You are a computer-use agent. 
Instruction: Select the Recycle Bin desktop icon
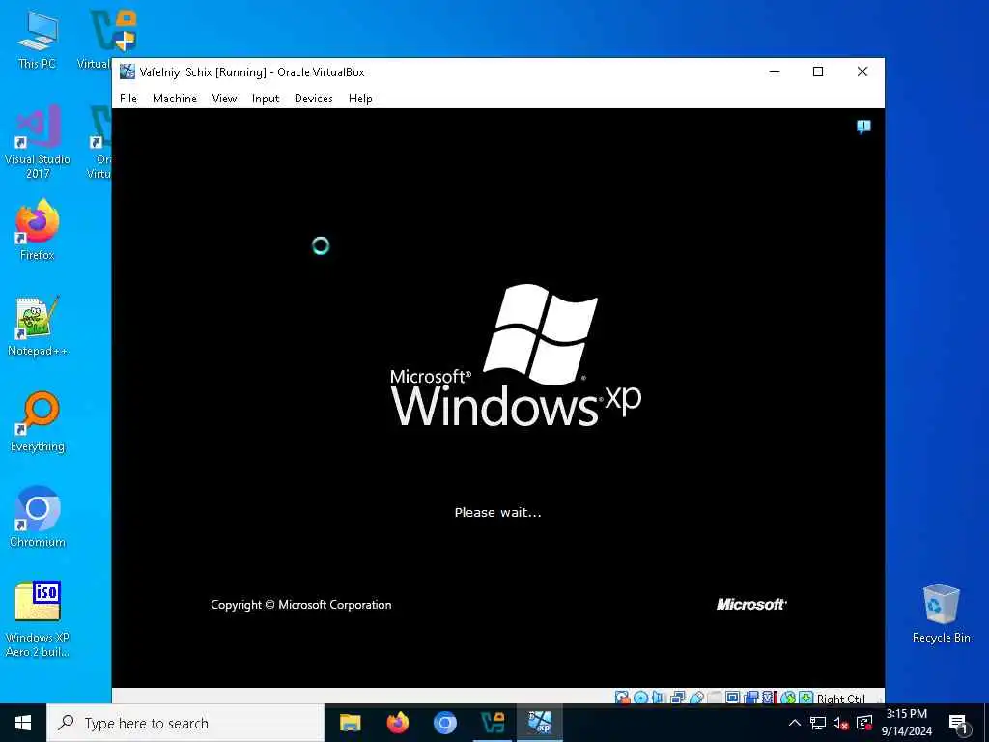(941, 614)
